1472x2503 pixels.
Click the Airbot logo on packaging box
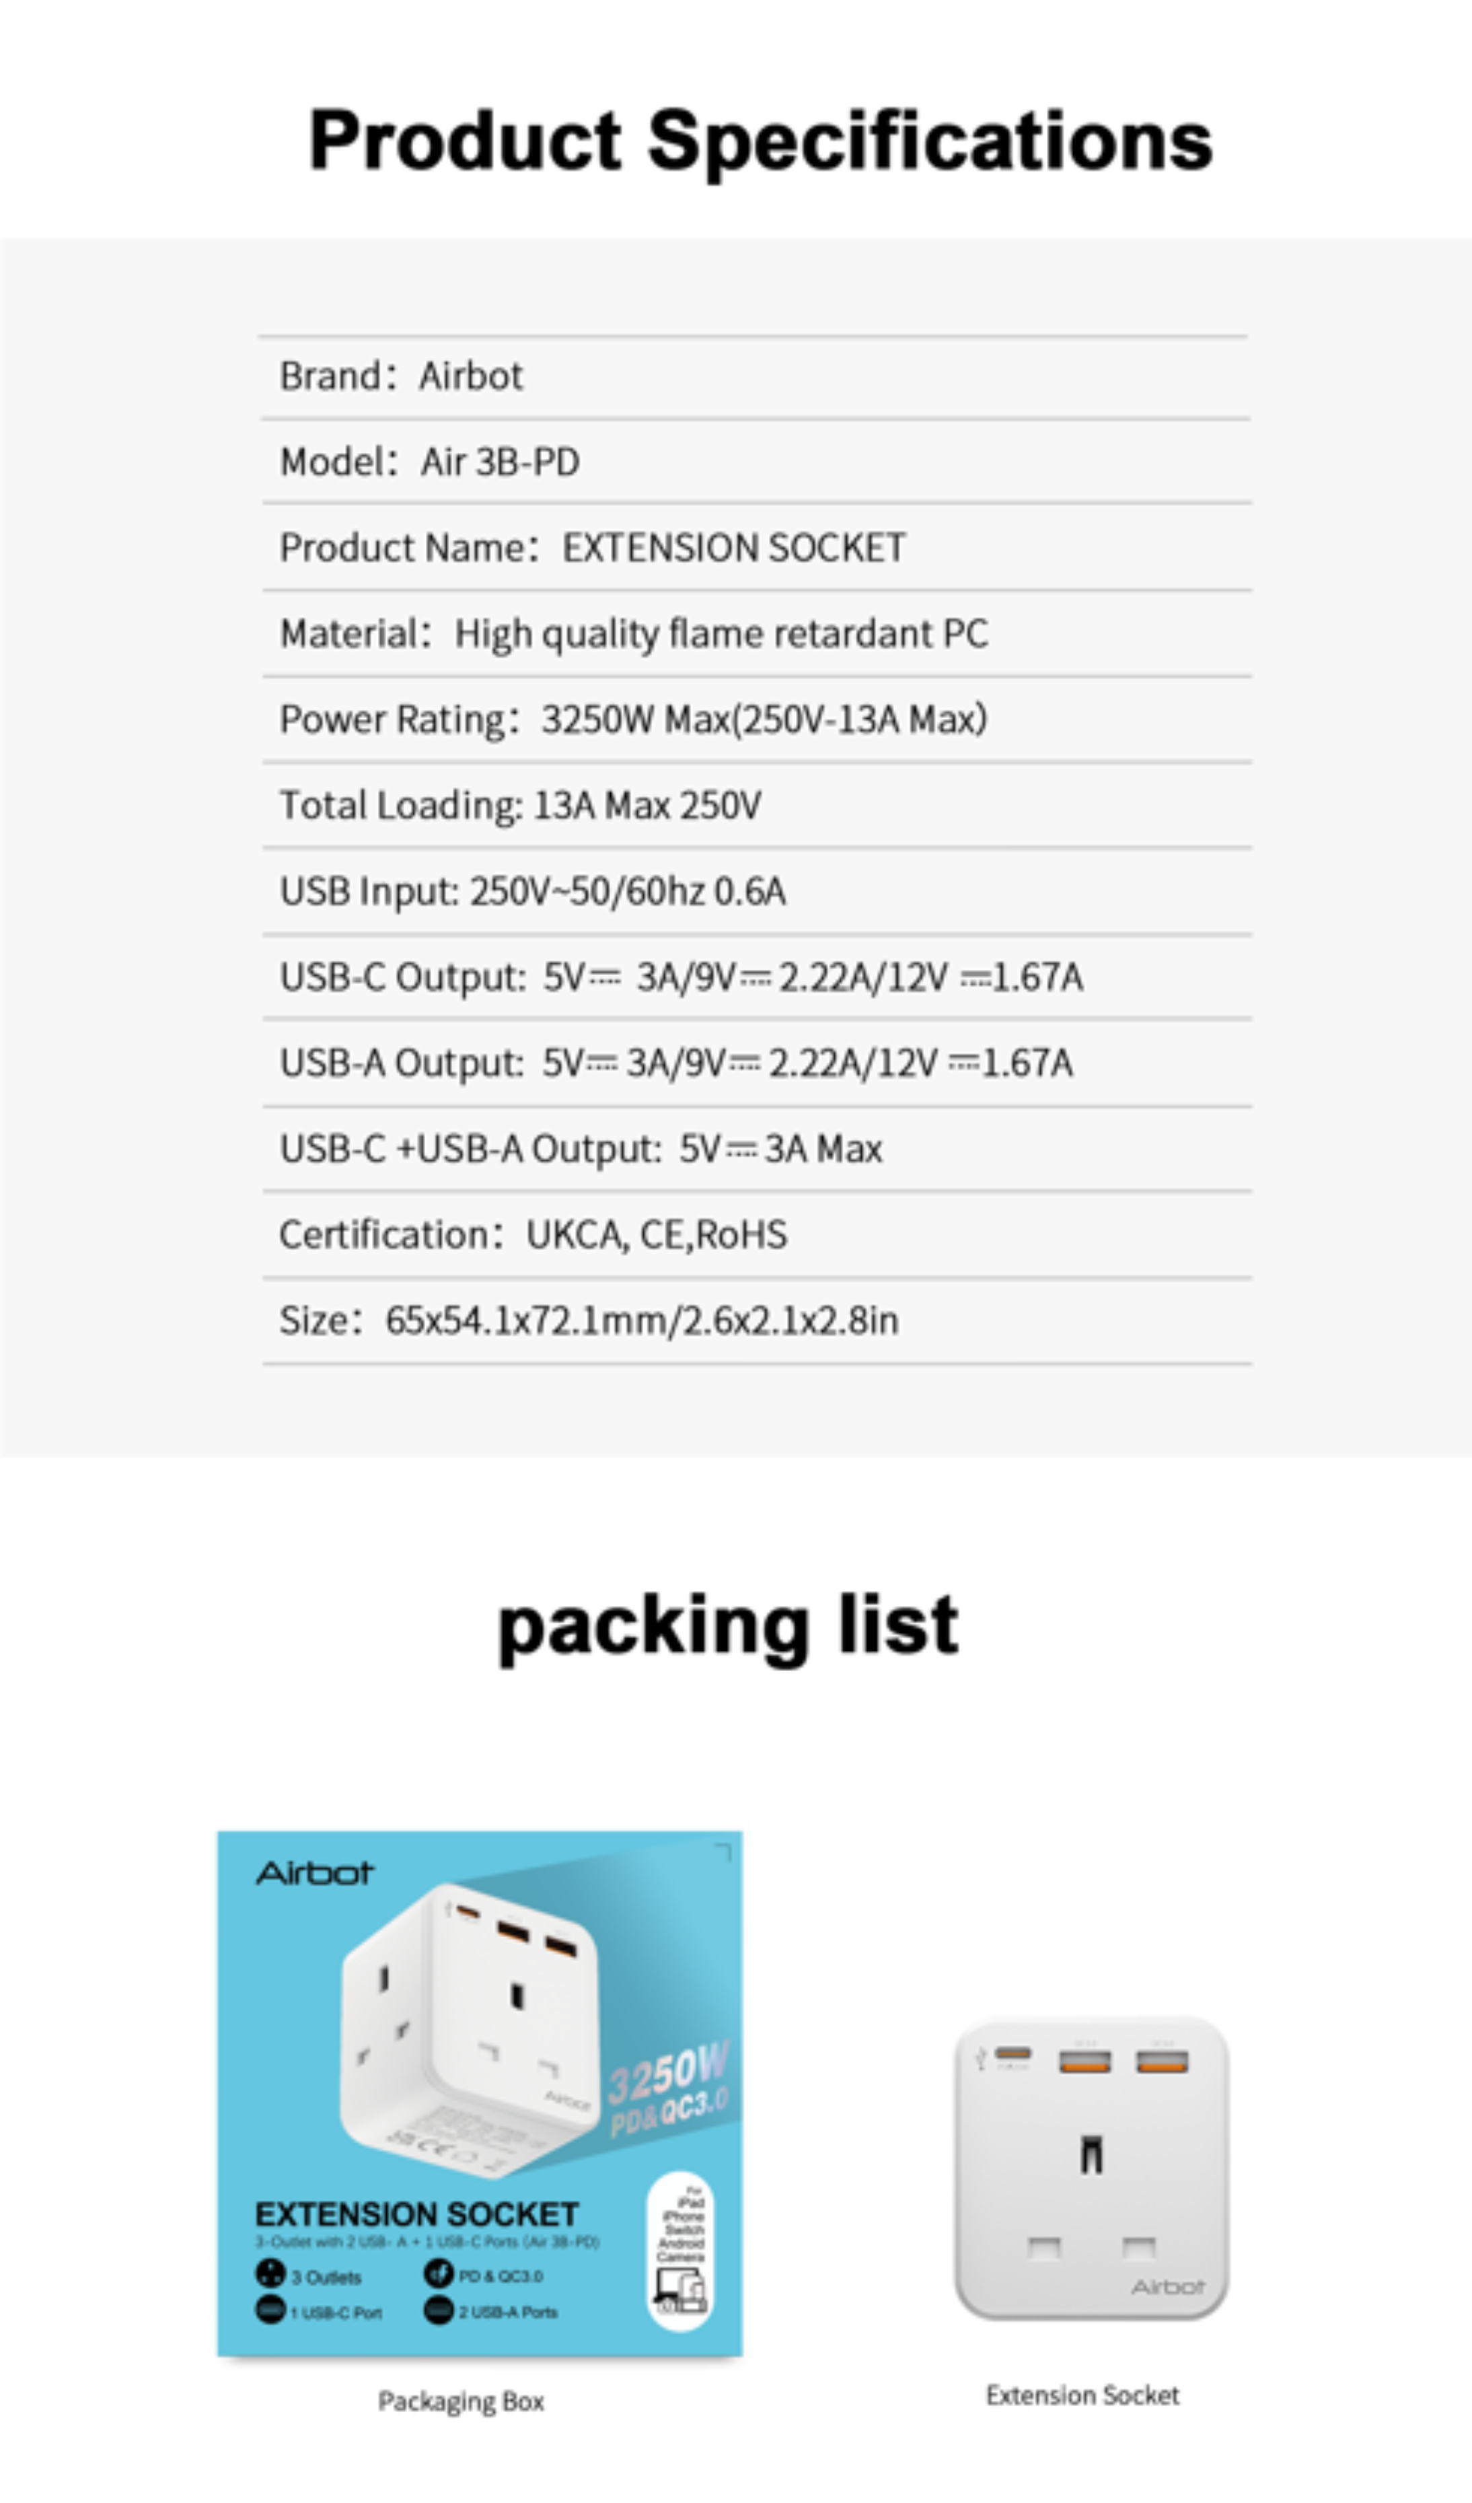(x=315, y=1873)
